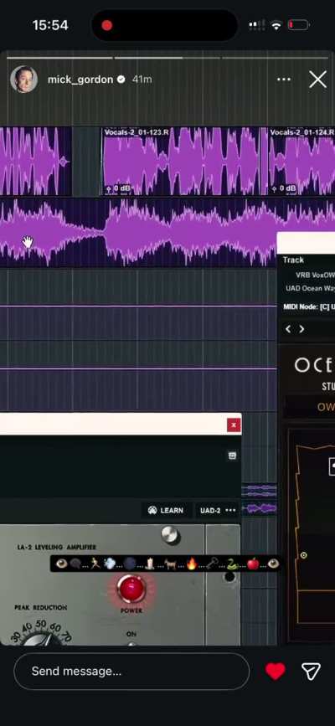Tap the mick_gordon username

pos(80,80)
